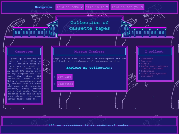
Task: Expand the "This is me" navigation dropdown
Action: click(x=97, y=7)
